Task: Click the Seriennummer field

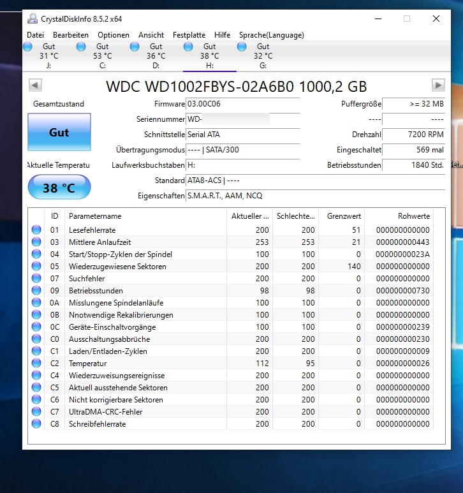Action: click(242, 119)
